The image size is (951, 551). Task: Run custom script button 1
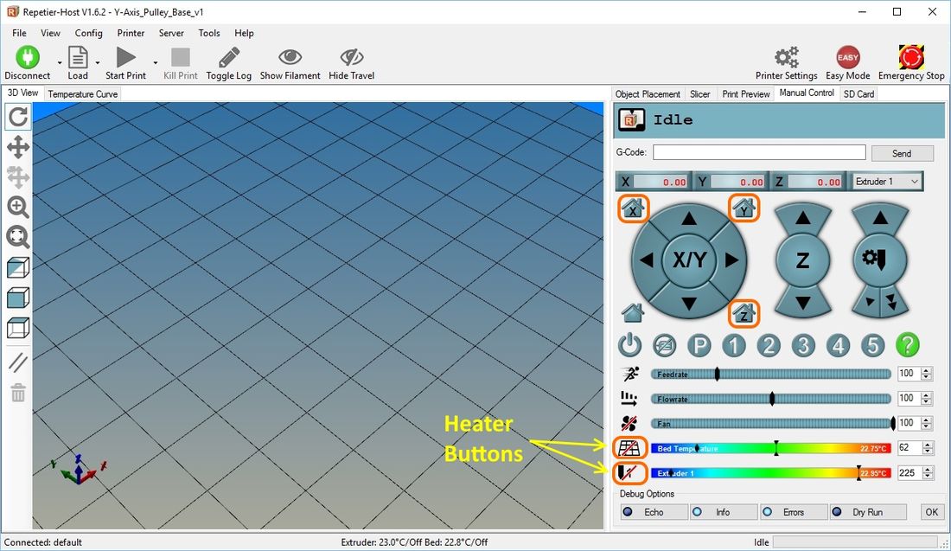coord(734,345)
